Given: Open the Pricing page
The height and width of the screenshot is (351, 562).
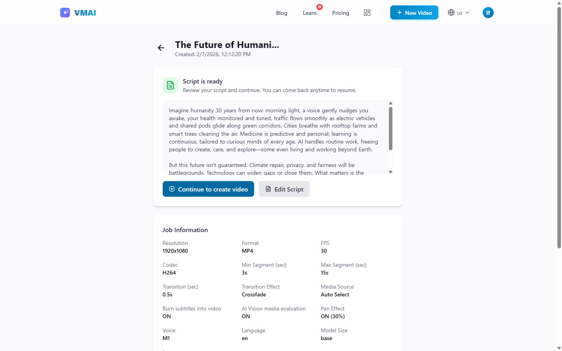Looking at the screenshot, I should [x=340, y=13].
